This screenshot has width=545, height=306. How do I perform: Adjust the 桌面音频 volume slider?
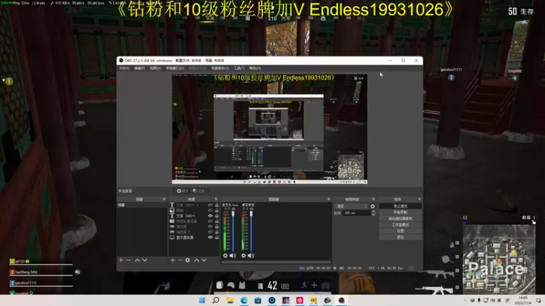click(251, 231)
